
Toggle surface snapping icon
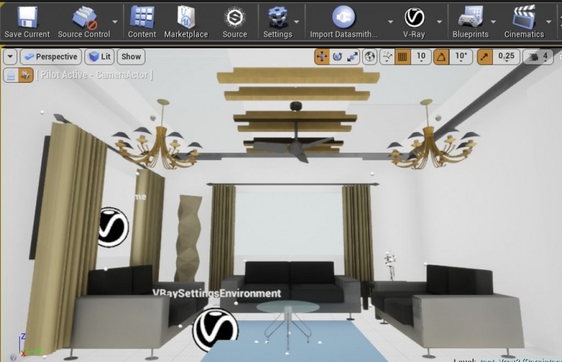tap(387, 57)
